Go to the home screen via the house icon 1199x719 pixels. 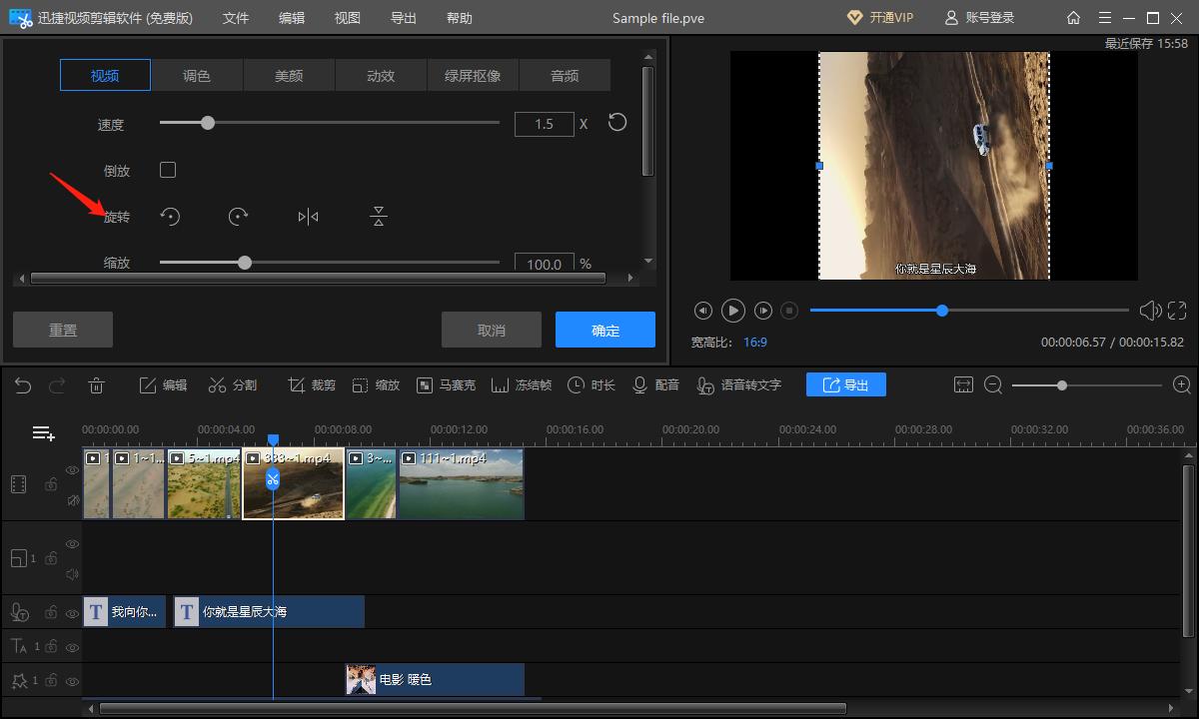tap(1073, 18)
